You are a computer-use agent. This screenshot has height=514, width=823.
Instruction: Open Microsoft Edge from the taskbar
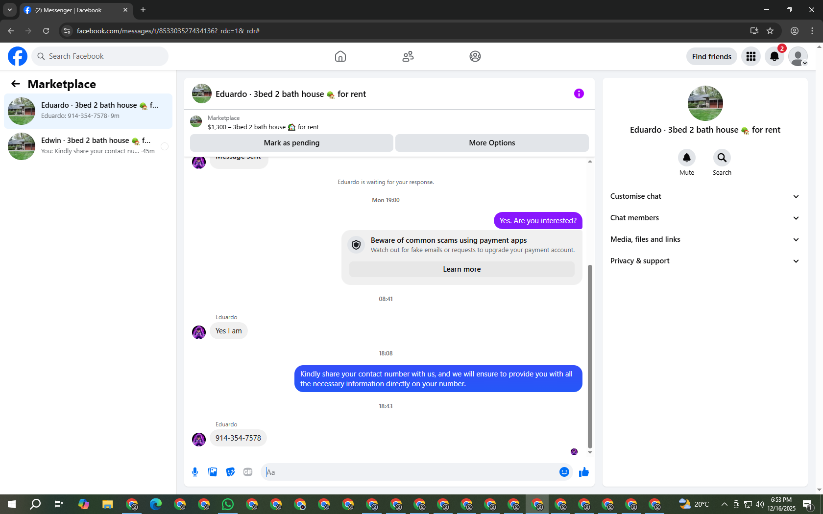coord(156,504)
